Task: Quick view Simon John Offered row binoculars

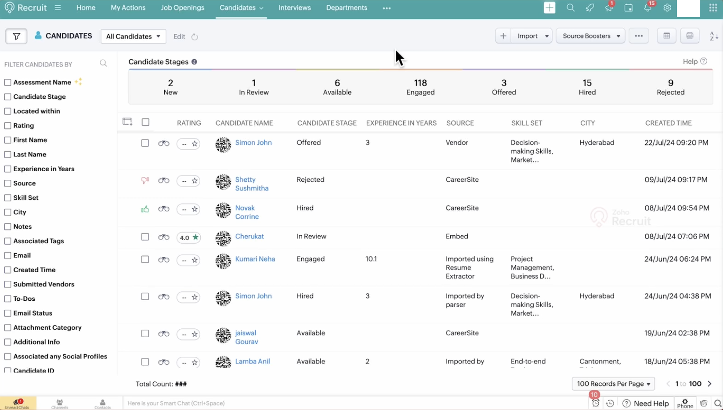Action: pos(164,144)
